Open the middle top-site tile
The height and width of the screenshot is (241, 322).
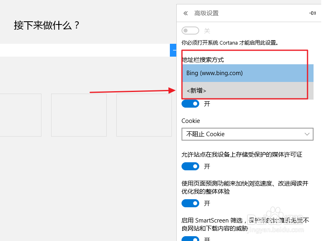click(79, 115)
